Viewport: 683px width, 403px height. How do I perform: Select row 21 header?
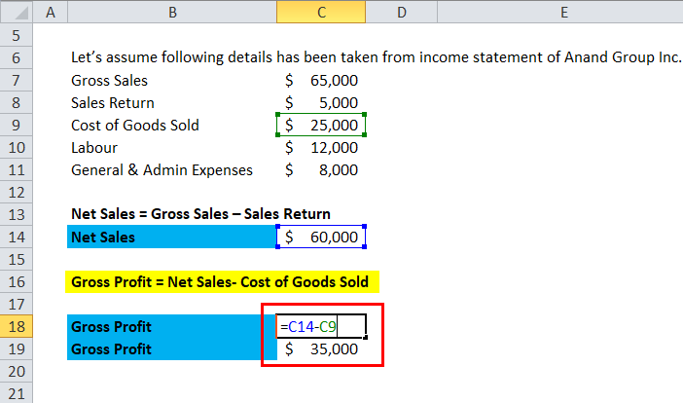[x=17, y=393]
